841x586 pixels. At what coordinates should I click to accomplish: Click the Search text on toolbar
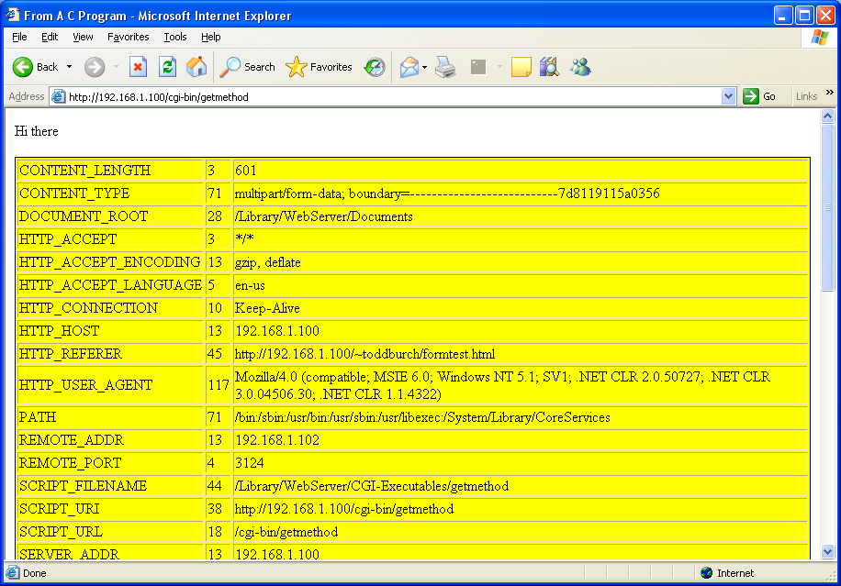click(260, 67)
